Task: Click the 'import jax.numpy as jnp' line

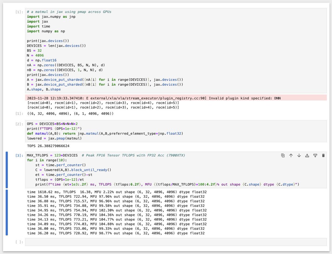Action: pos(51,17)
